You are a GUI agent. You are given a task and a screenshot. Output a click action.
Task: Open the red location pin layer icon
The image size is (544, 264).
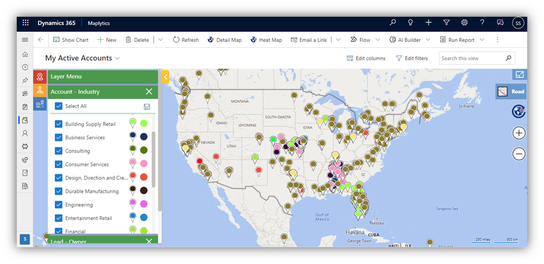click(40, 76)
